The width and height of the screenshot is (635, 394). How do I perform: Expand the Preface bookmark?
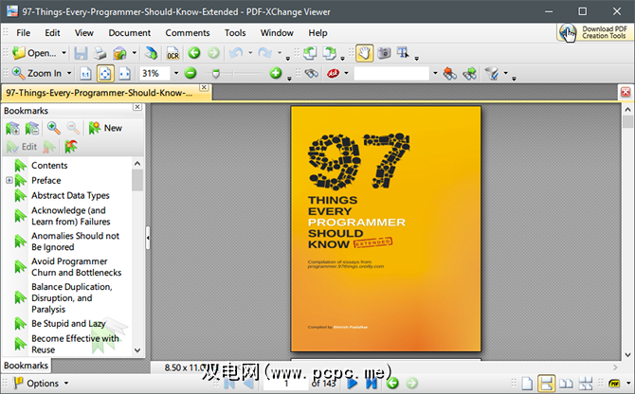tap(9, 180)
